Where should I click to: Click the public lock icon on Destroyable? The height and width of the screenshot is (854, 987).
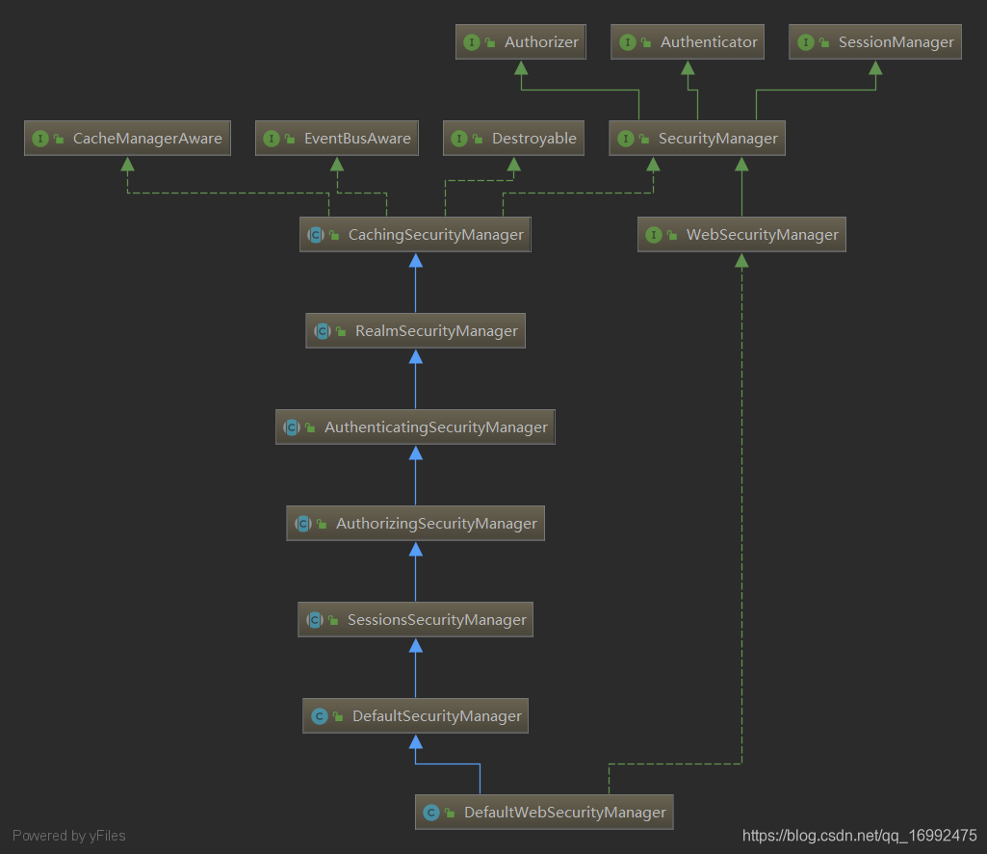[x=478, y=139]
